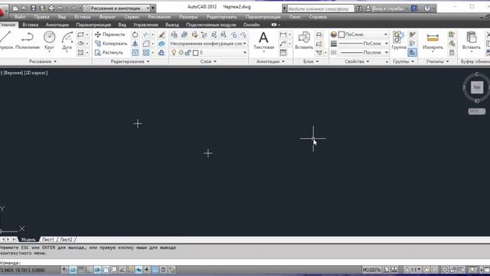
Task: Toggle layer on/off lightbulb icon
Action: (174, 53)
